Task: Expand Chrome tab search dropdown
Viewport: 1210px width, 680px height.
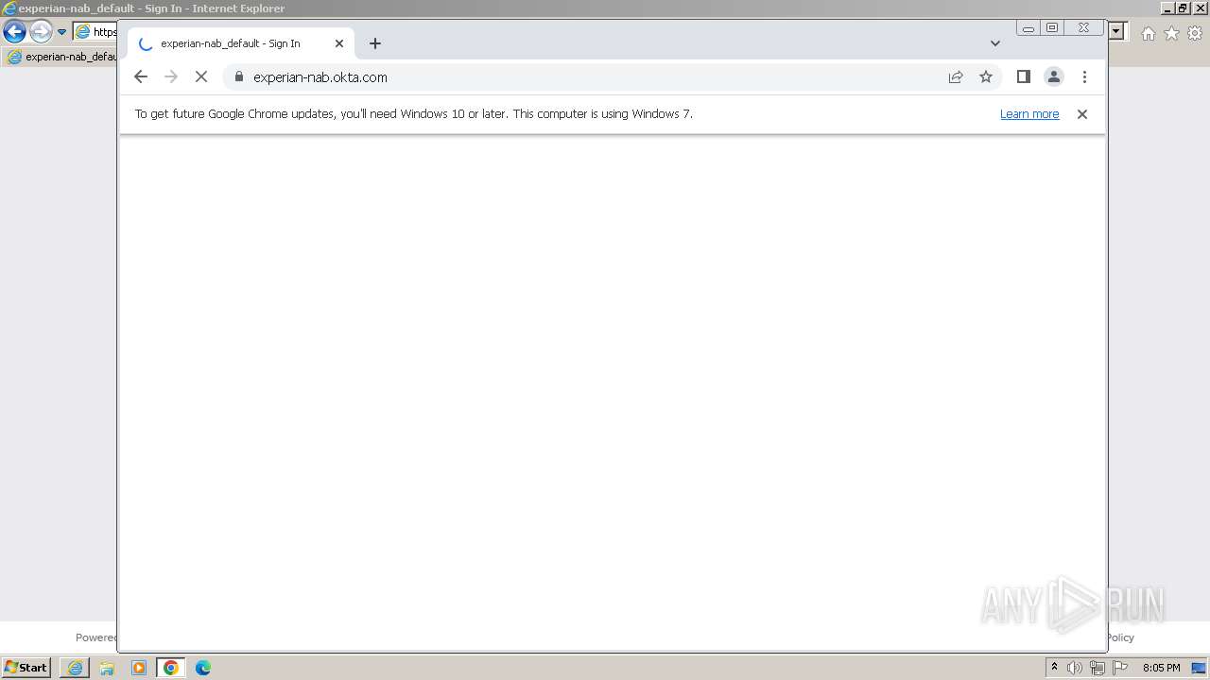Action: click(994, 43)
